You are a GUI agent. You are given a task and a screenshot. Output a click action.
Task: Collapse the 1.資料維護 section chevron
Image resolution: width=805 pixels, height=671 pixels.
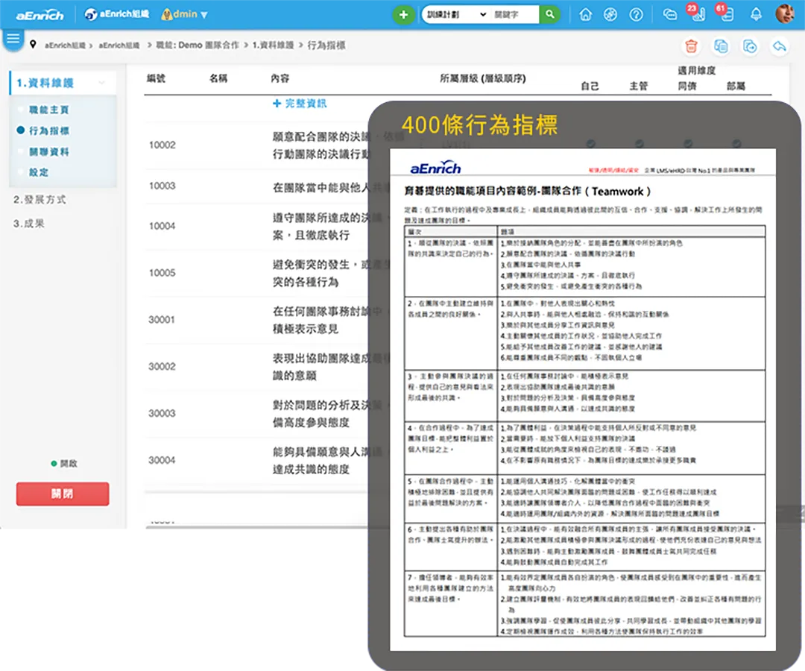click(101, 84)
